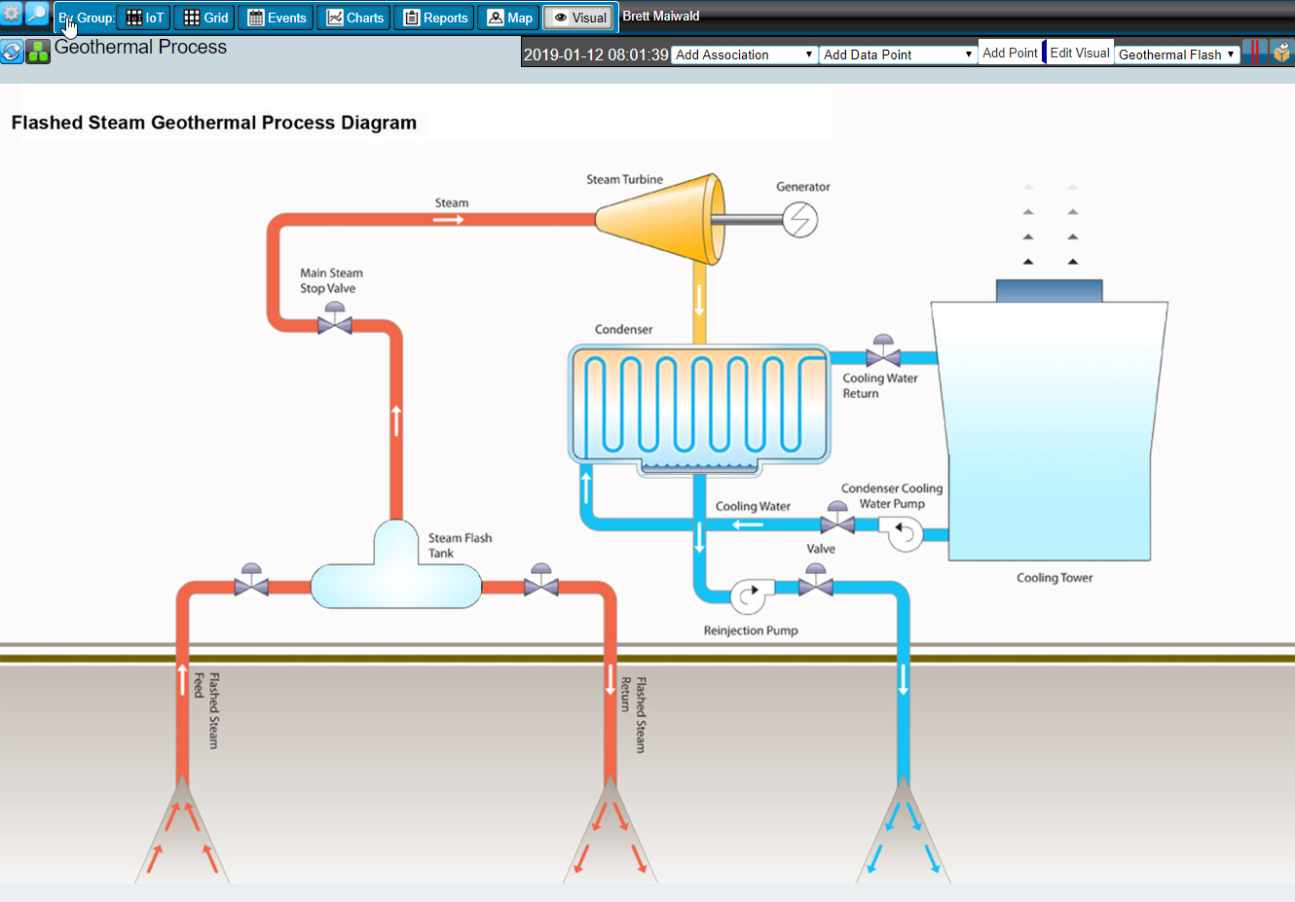Switch to the Reports tab

pyautogui.click(x=433, y=17)
